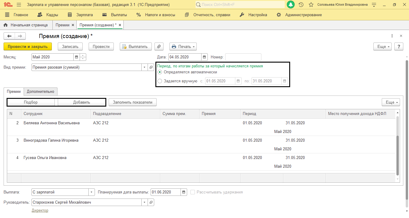Viewport: 409px width, 218px height.
Task: Open the 1C main menu hamburger icon
Action: click(x=19, y=5)
